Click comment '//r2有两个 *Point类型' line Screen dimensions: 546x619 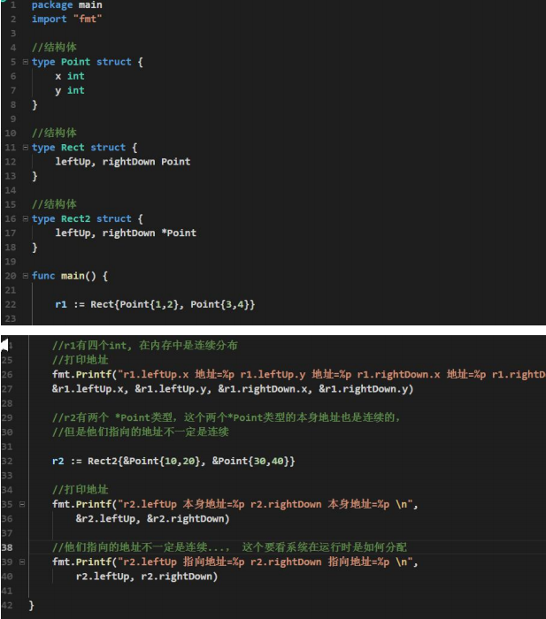click(227, 417)
